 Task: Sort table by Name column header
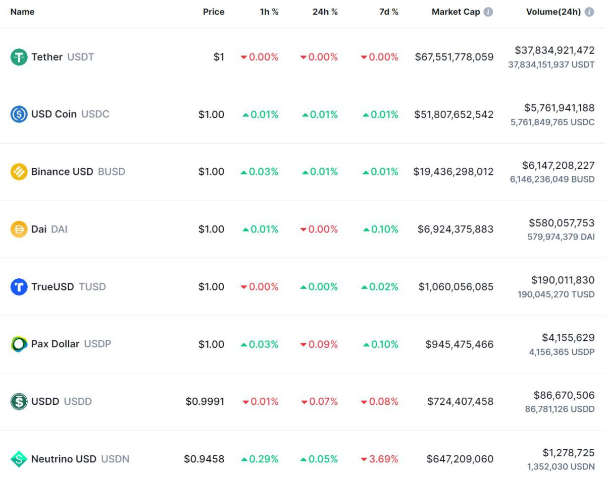(23, 12)
